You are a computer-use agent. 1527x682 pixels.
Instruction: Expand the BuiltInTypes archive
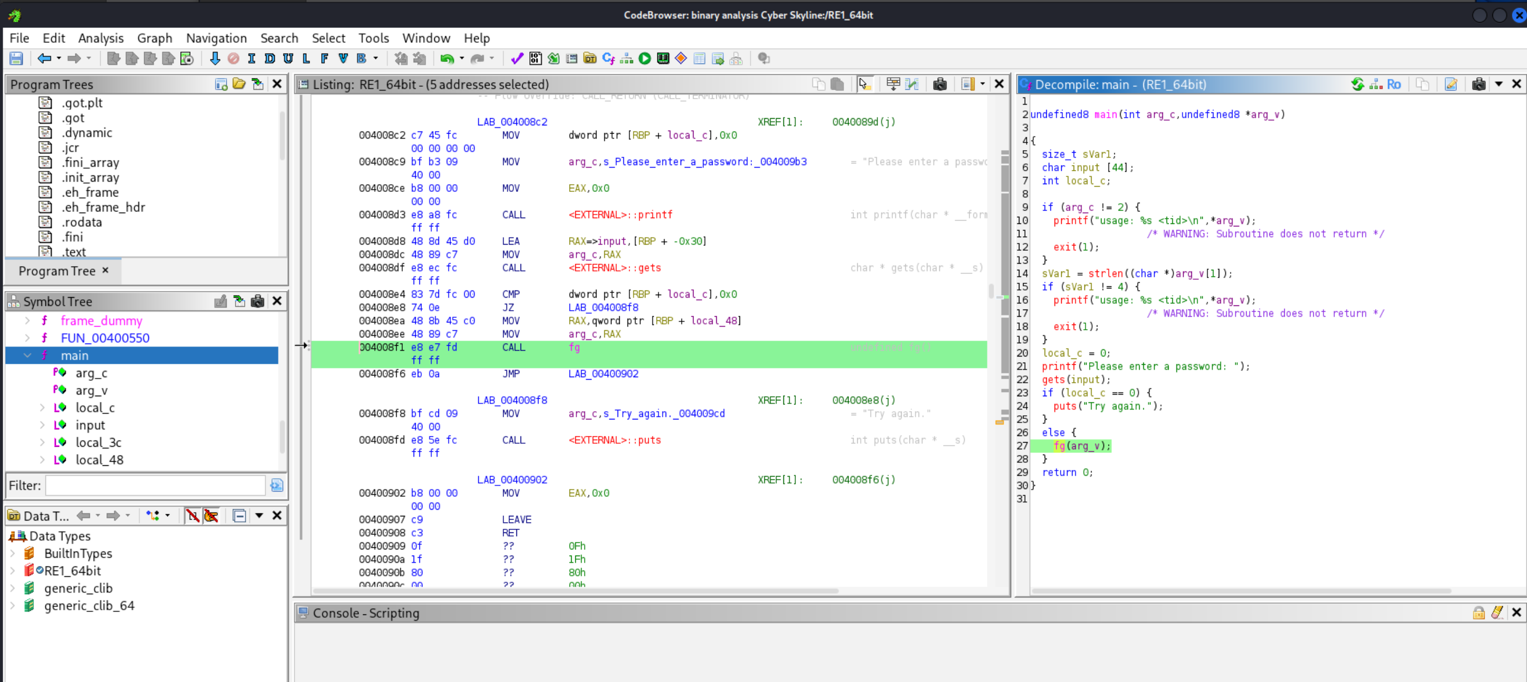click(x=12, y=553)
